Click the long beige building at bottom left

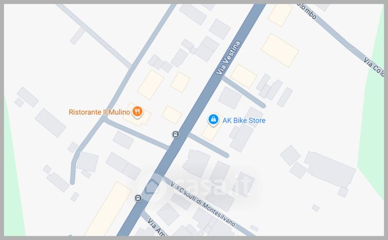tap(108, 209)
